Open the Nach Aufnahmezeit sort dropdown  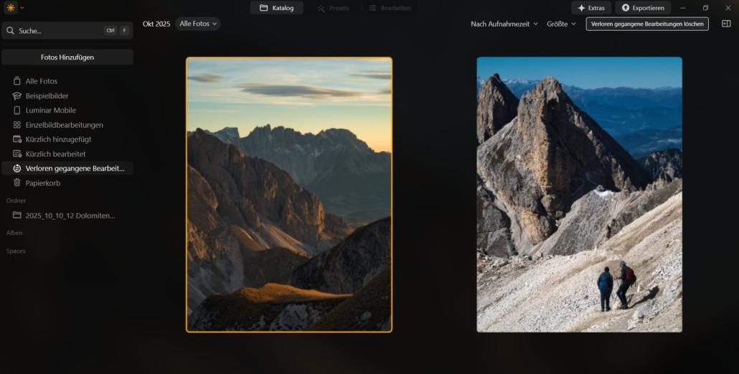click(x=504, y=24)
